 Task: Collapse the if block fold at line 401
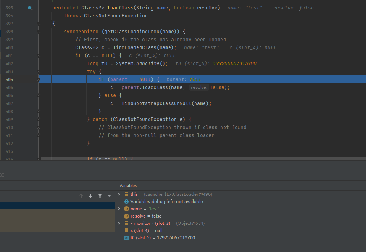(x=38, y=55)
